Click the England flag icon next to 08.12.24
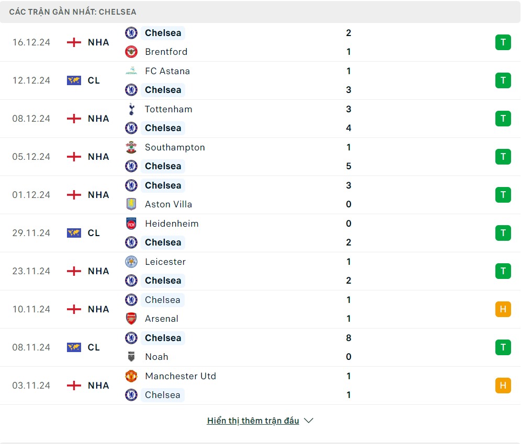 pos(74,119)
